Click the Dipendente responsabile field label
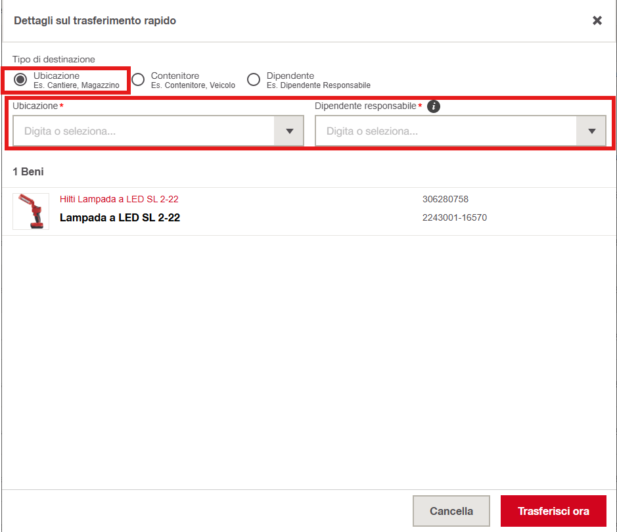Image resolution: width=617 pixels, height=532 pixels. tap(366, 106)
